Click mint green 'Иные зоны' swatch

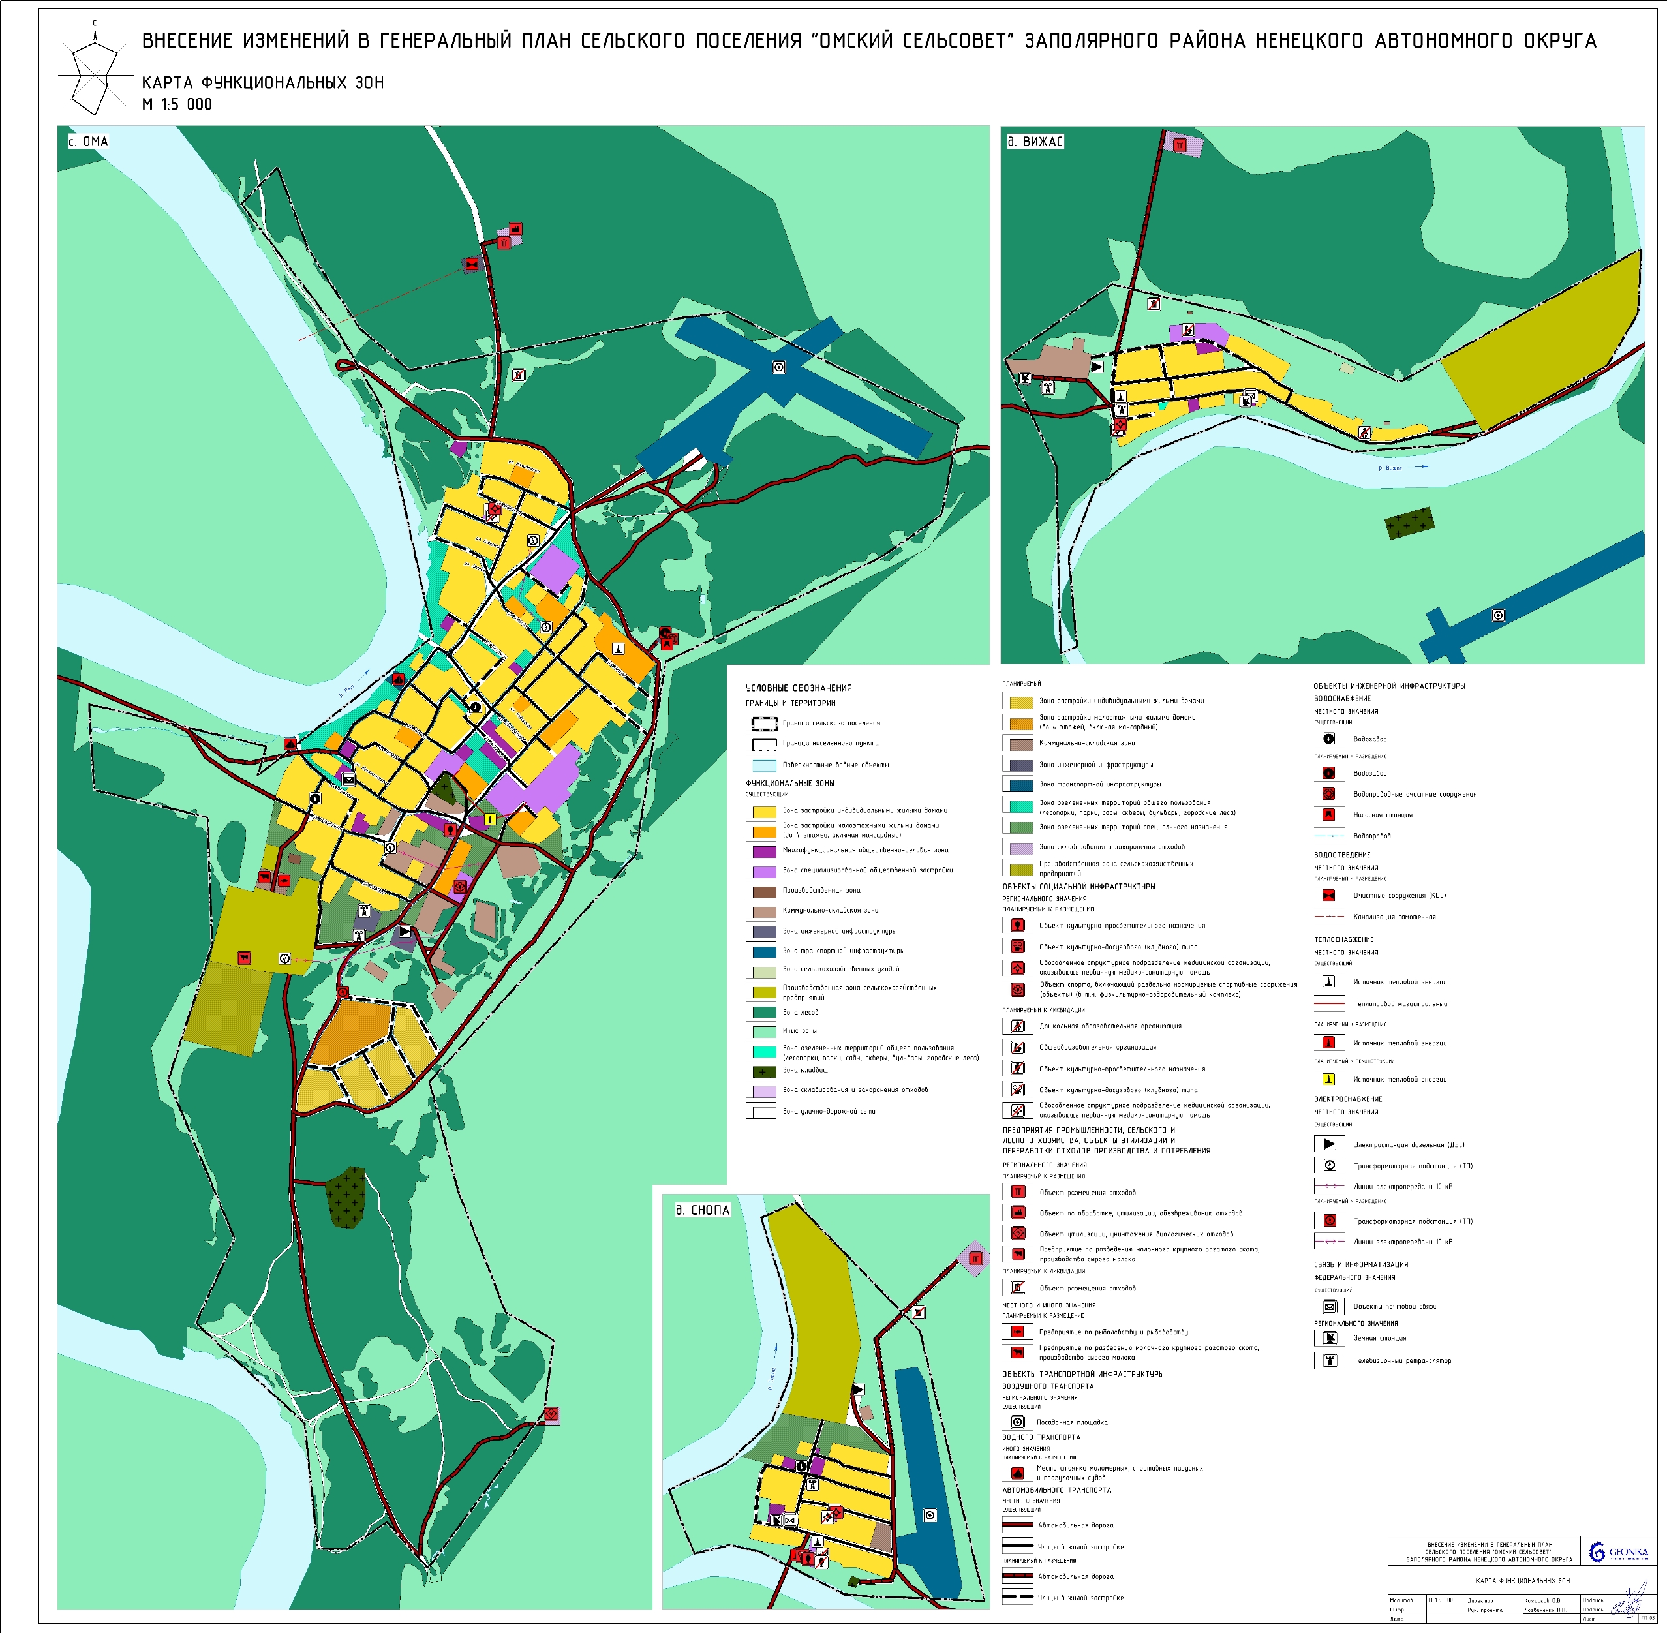764,1031
